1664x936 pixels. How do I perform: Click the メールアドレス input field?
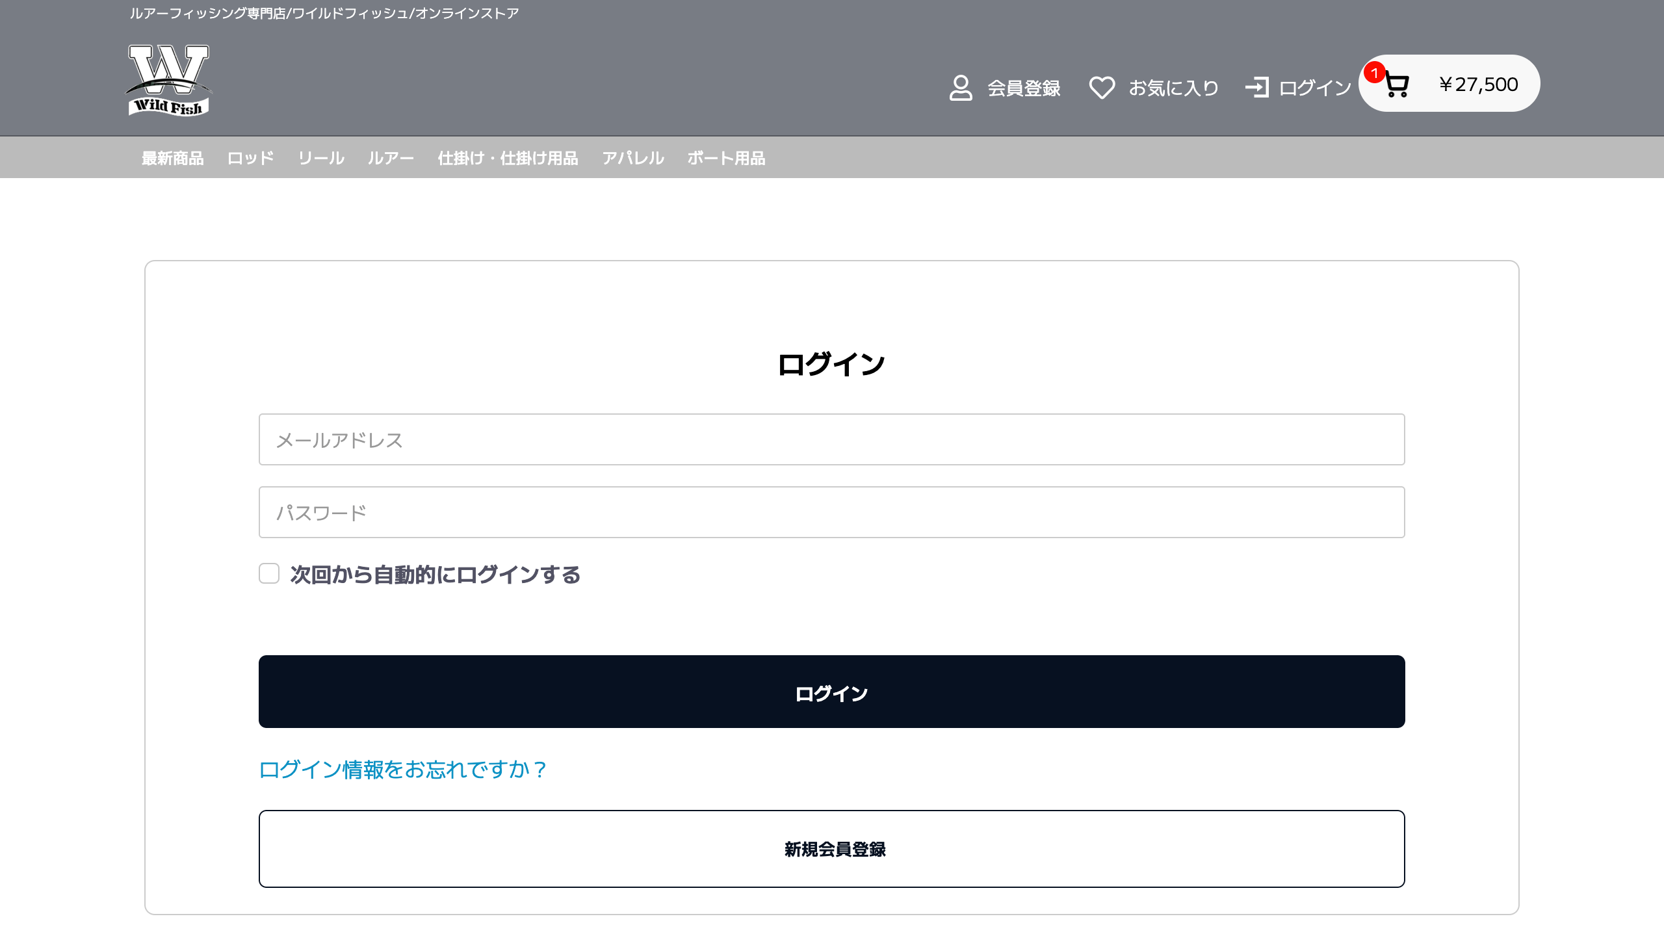point(832,439)
